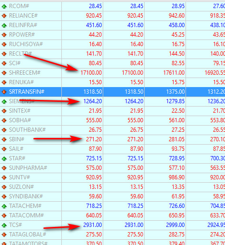This screenshot has height=245, width=225.
Task: Click the red down arrow beside TATACOMM#
Action: 4,216
